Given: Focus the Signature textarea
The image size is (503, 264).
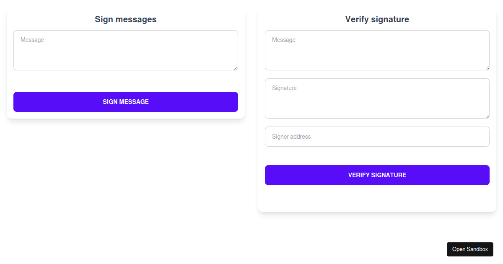Looking at the screenshot, I should click(x=377, y=98).
